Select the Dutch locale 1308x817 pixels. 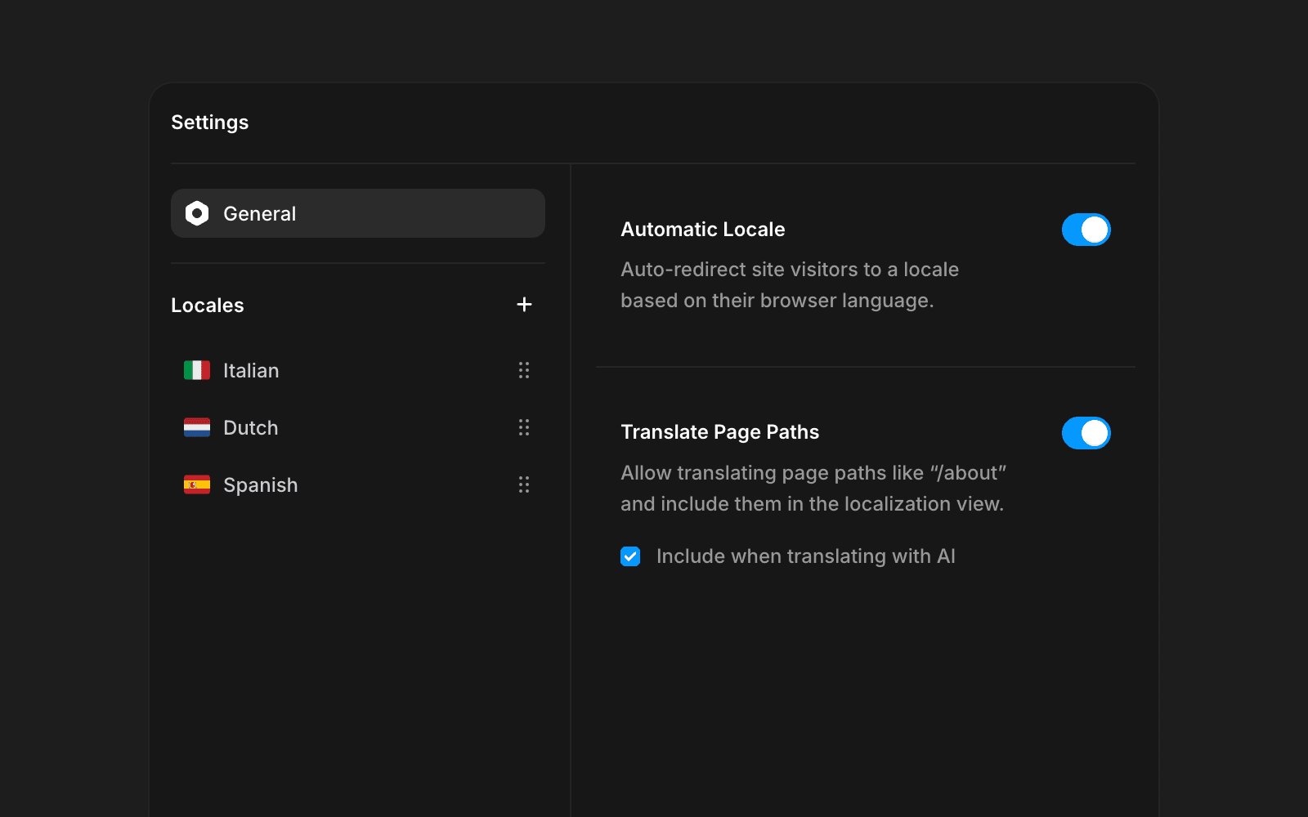tap(251, 428)
